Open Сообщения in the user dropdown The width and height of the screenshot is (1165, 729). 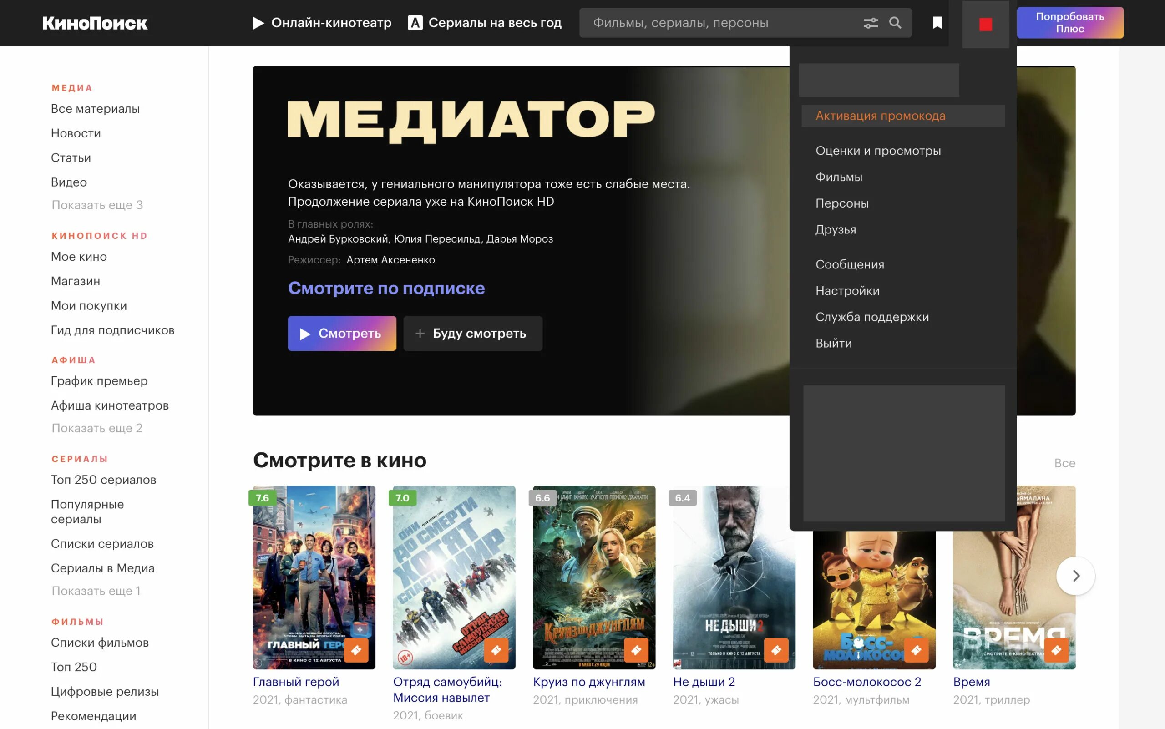(850, 264)
